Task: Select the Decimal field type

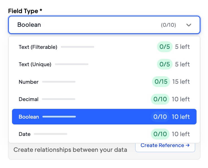Action: [104, 99]
